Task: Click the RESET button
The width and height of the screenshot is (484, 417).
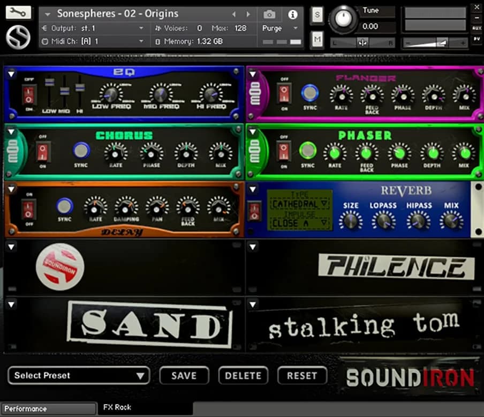Action: [x=302, y=376]
